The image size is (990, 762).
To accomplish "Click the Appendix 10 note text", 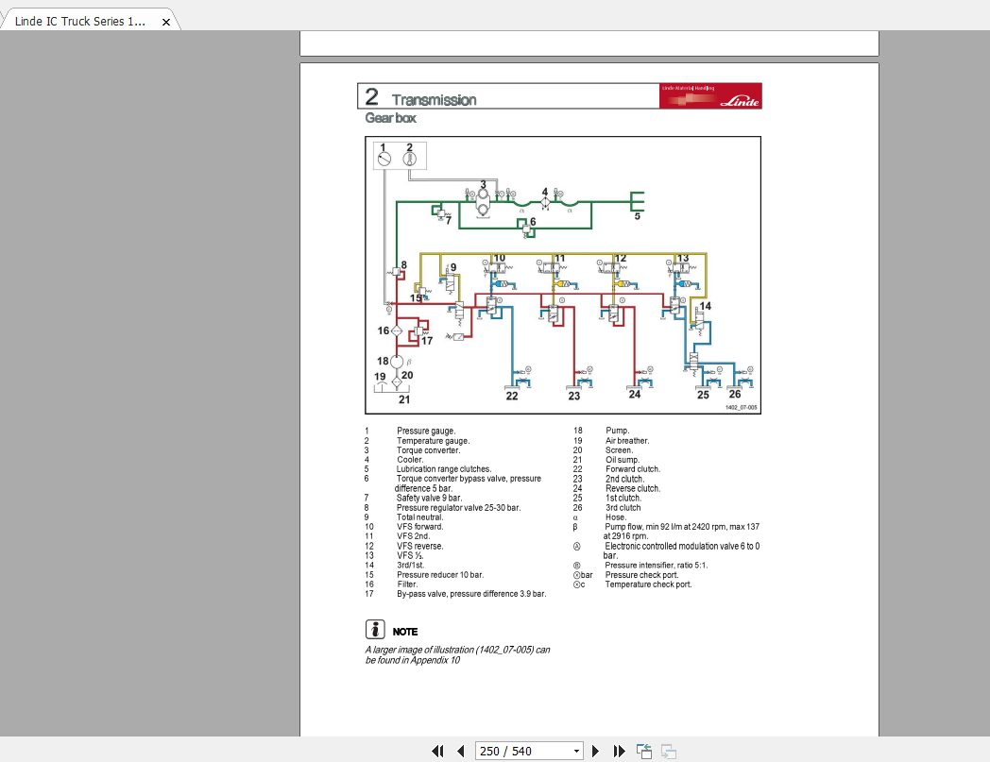I will click(457, 654).
